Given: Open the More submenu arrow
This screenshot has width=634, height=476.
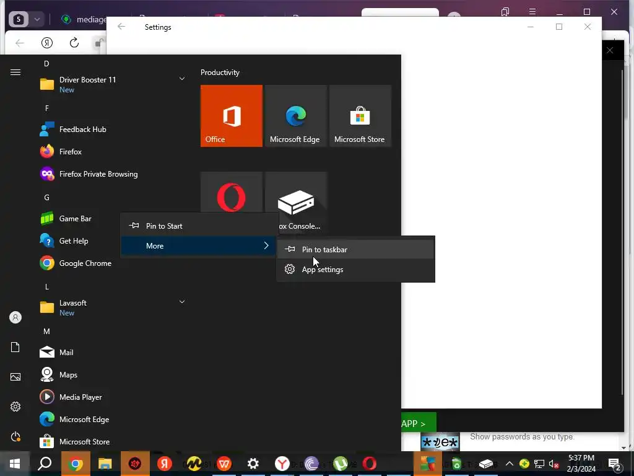Looking at the screenshot, I should pos(266,245).
